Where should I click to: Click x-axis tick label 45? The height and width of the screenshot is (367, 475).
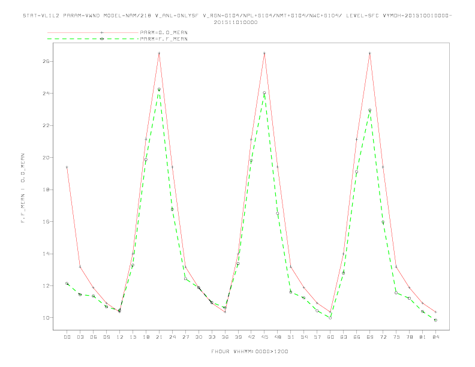[x=264, y=337]
